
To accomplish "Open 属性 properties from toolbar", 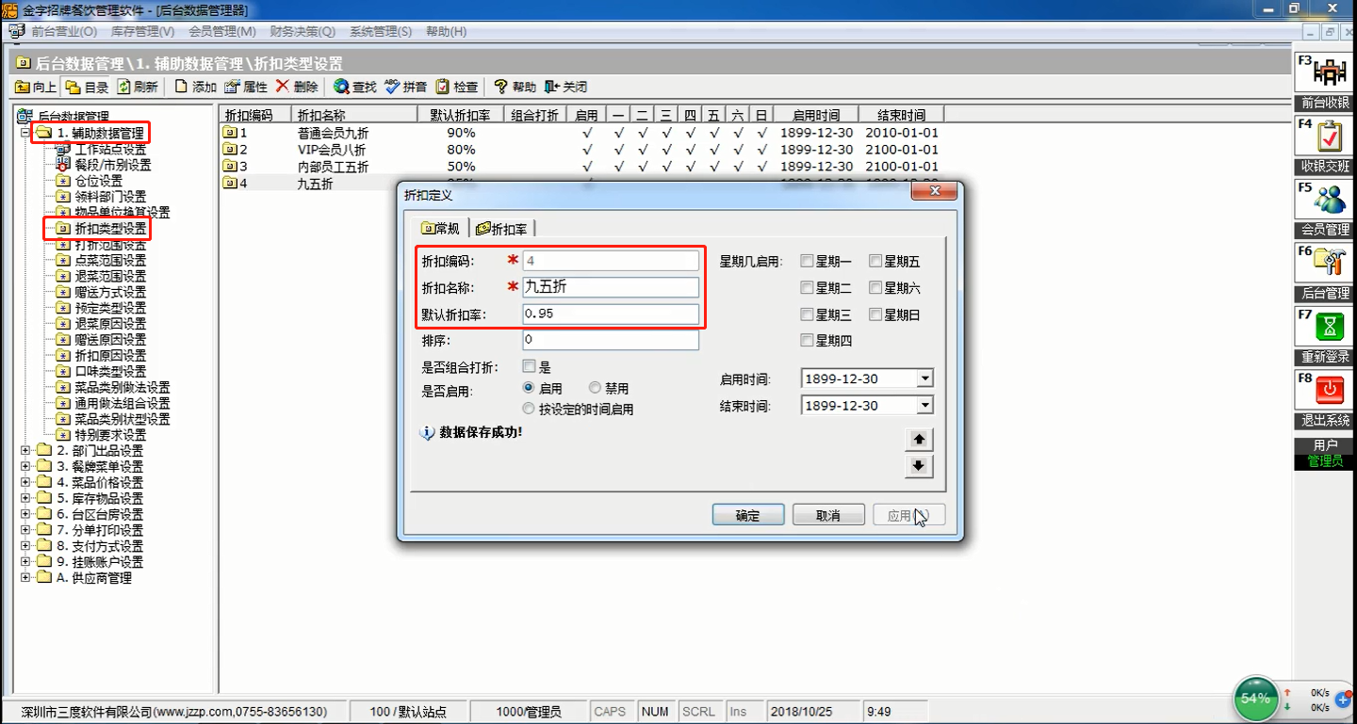I will pos(232,88).
